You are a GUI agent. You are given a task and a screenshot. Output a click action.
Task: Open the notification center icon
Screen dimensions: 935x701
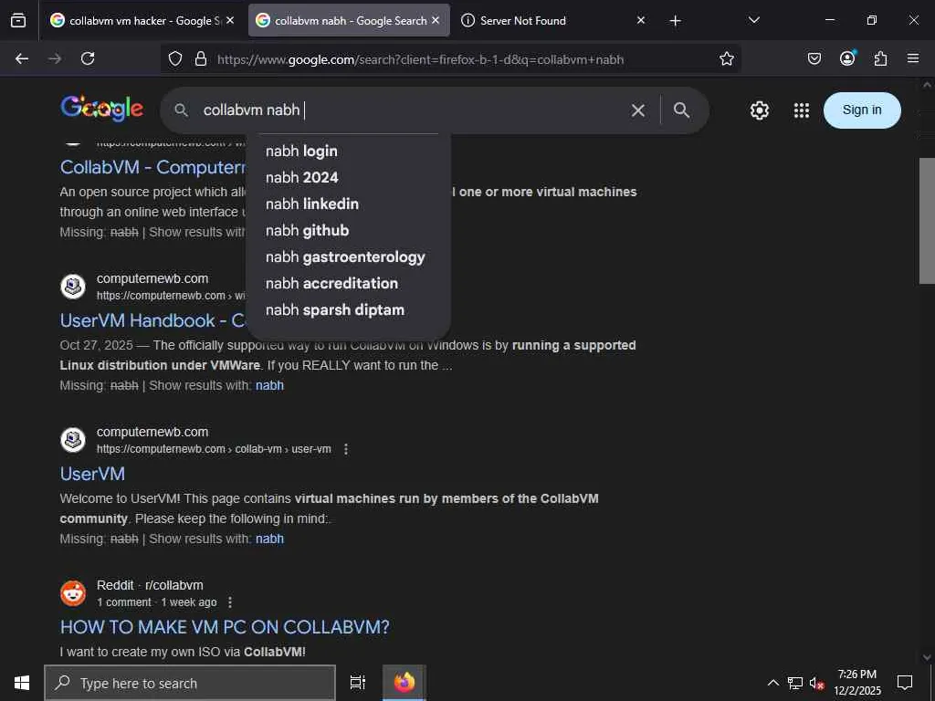pyautogui.click(x=905, y=683)
